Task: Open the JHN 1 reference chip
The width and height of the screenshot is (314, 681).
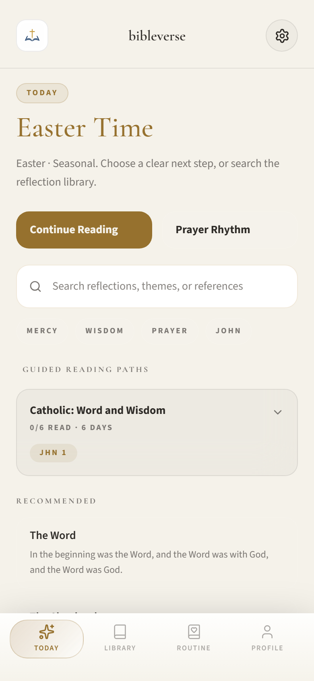Action: [x=53, y=453]
